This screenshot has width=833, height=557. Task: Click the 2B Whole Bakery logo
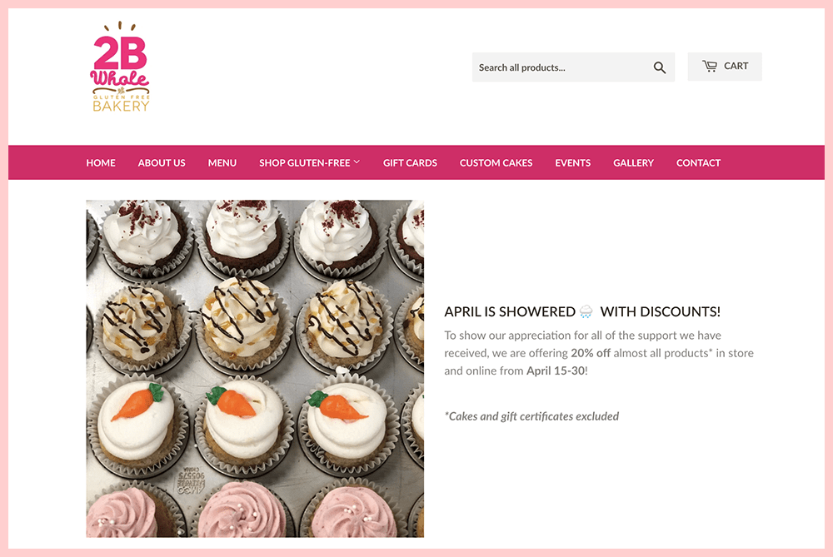coord(120,67)
